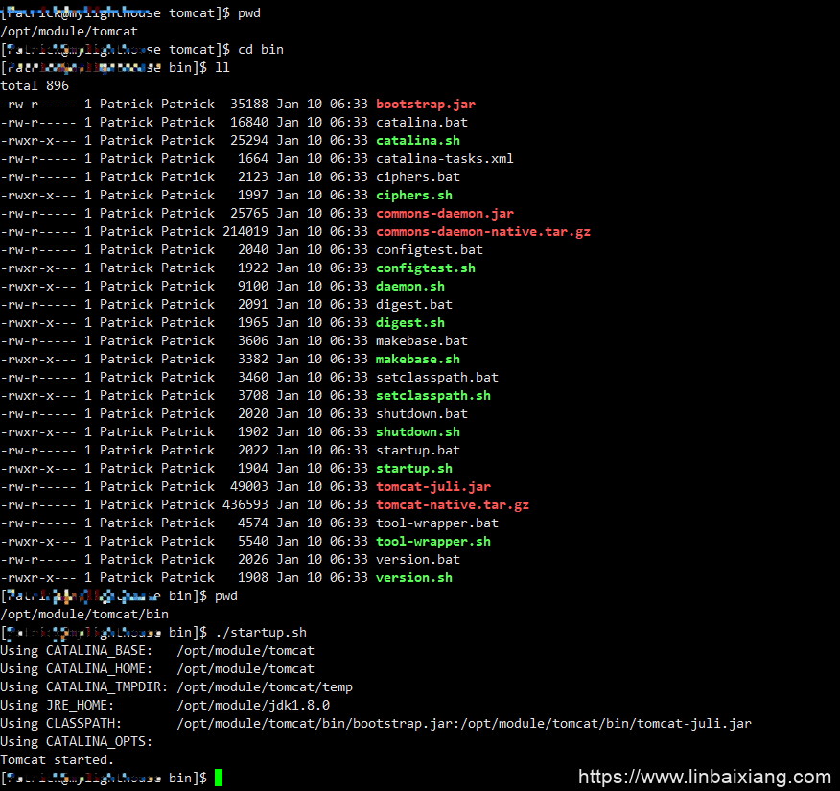Screen dimensions: 840x791
Task: Click the 'Using CATALINA_TMPDIR:' label
Action: coord(84,686)
